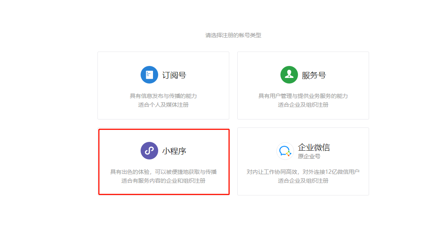Click the 企业微信 chat bubble icon
This screenshot has width=439, height=227.
click(285, 151)
